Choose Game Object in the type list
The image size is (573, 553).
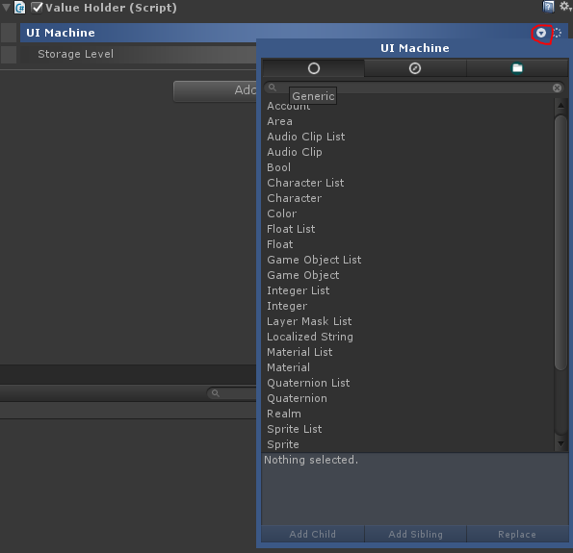(x=303, y=275)
